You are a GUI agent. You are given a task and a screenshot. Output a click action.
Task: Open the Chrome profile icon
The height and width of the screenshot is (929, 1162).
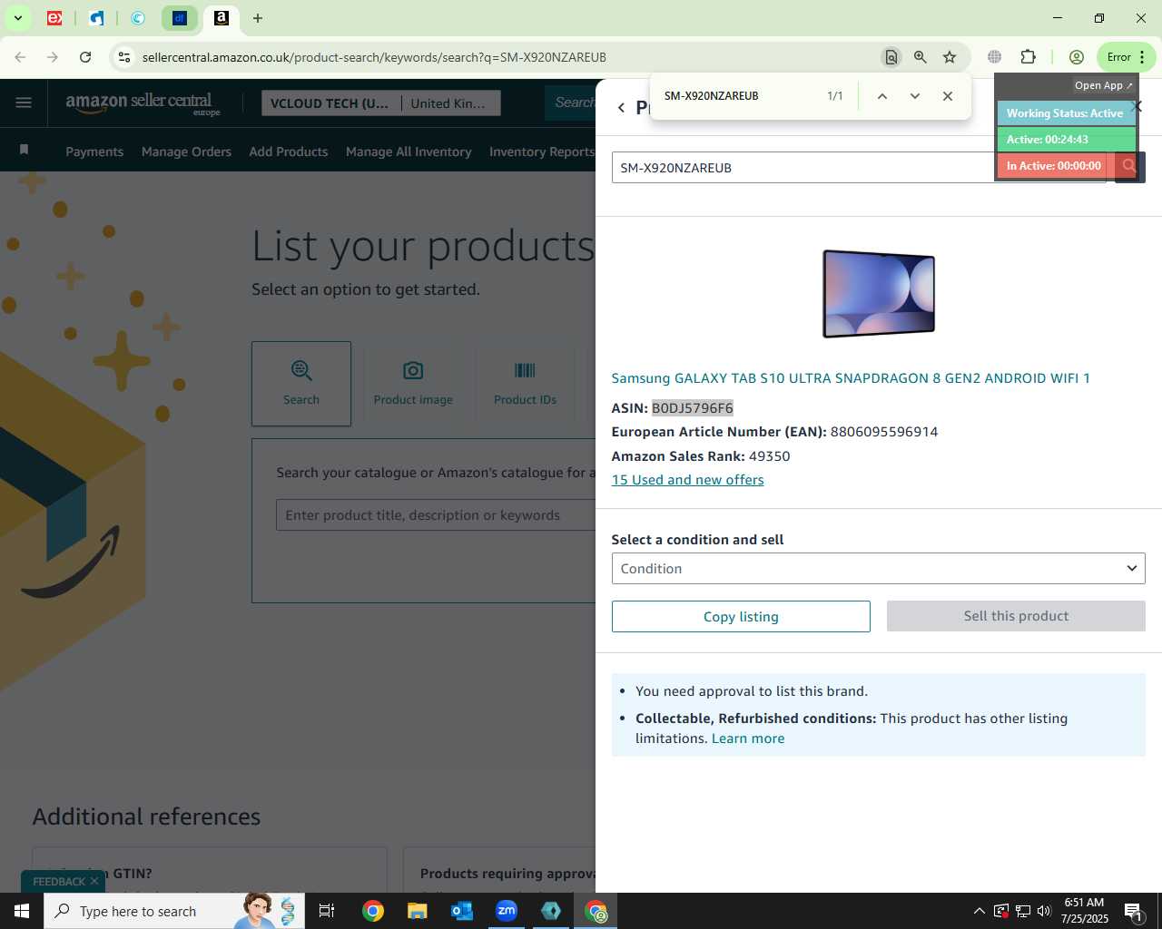[1077, 56]
